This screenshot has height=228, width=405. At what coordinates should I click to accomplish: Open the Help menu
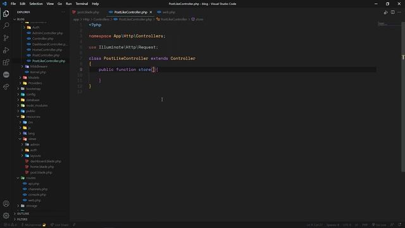[96, 4]
